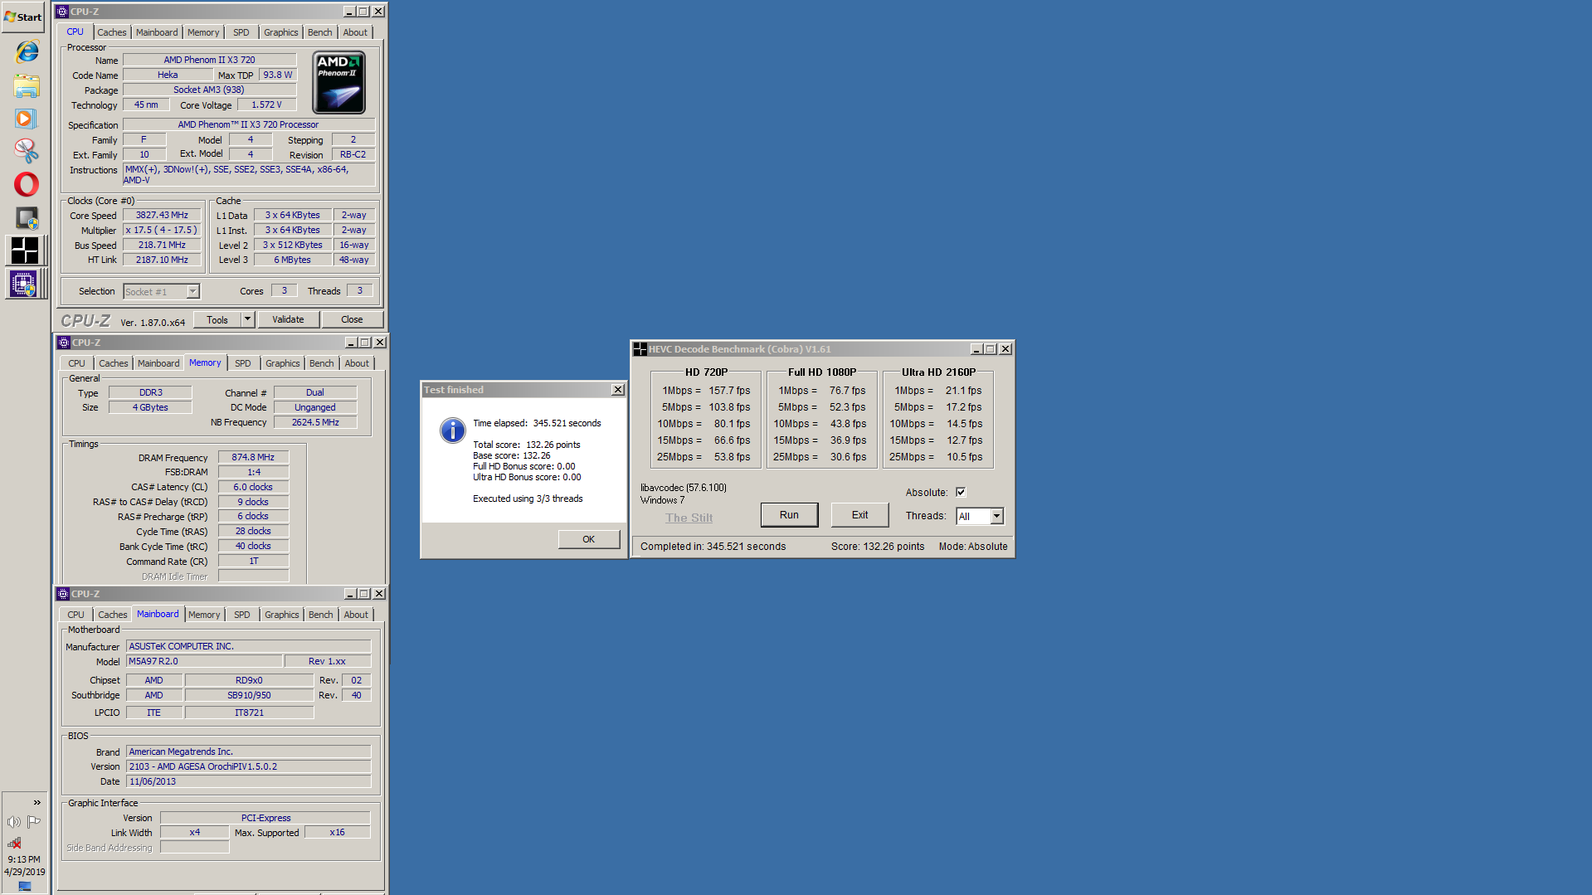Expand hidden tray icons chevron

pos(37,802)
